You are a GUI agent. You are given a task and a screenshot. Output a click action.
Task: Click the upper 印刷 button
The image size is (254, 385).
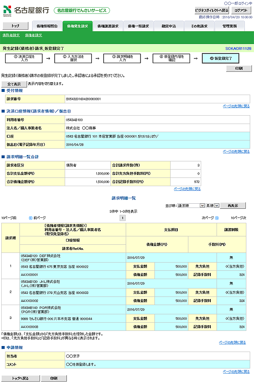tap(239, 69)
